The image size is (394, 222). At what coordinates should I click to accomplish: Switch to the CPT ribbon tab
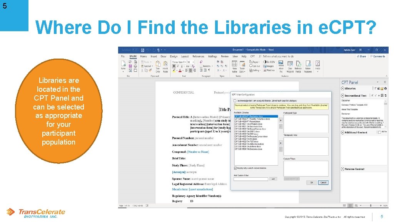tap(253, 56)
